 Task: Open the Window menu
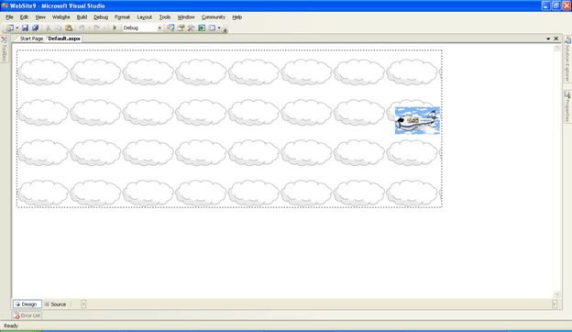pos(186,17)
